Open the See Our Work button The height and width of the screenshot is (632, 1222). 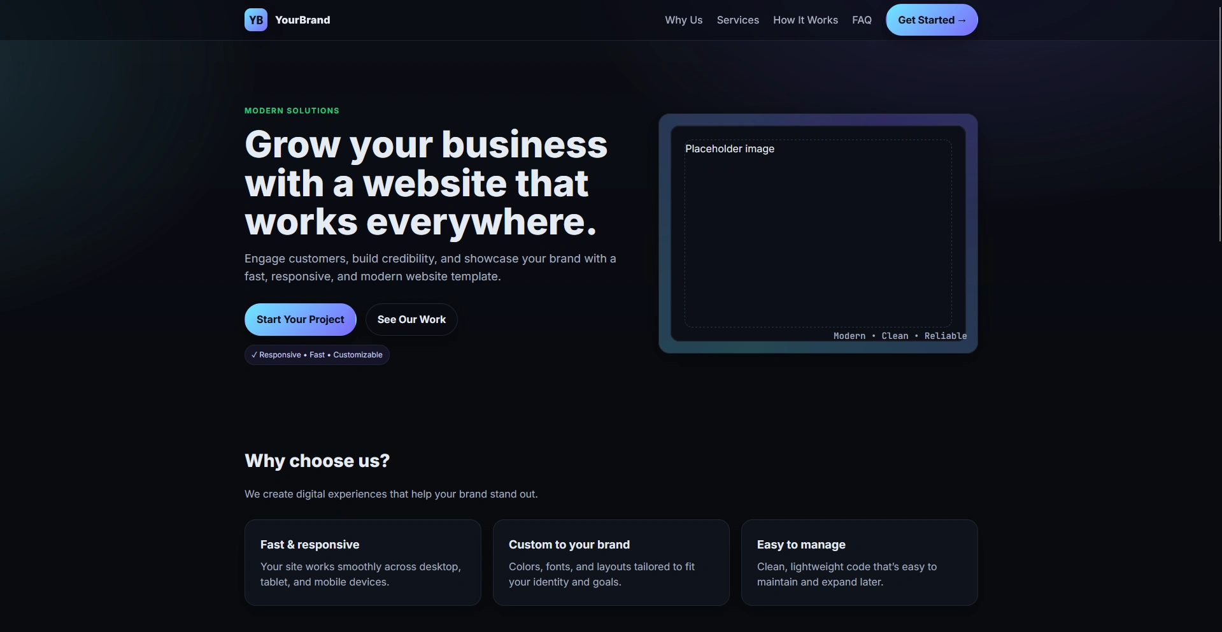click(x=411, y=319)
